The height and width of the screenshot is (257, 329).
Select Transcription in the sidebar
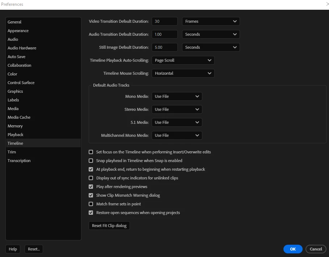pyautogui.click(x=43, y=161)
